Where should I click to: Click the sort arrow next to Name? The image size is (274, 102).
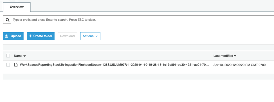tap(24, 56)
